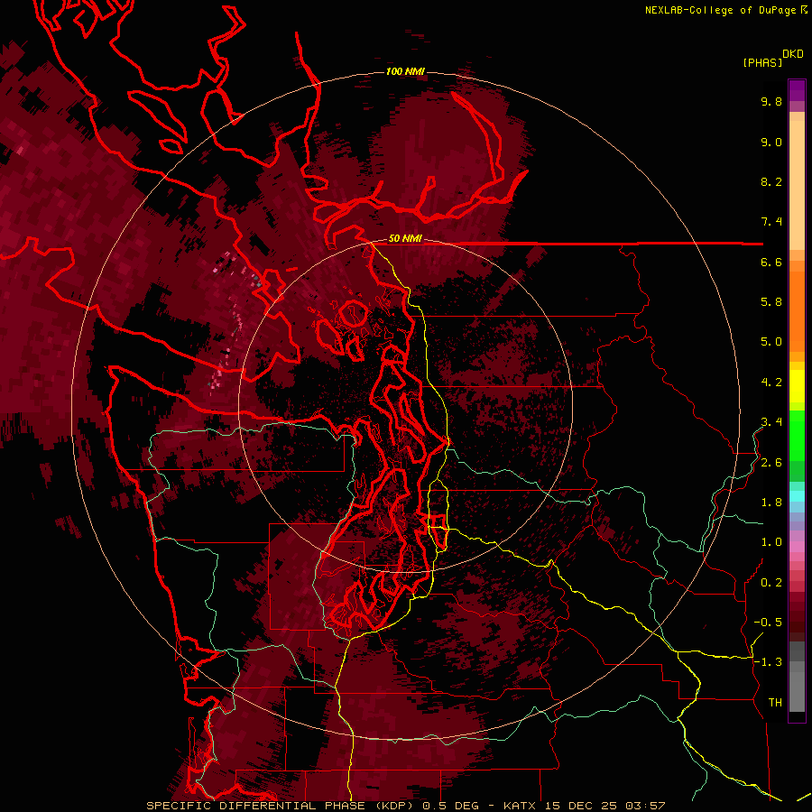The height and width of the screenshot is (812, 812).
Task: Pick the purple top band of the color scale
Action: [x=797, y=90]
